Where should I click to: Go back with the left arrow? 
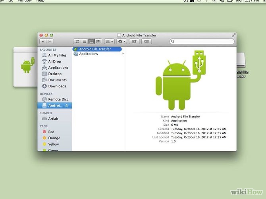coord(43,42)
